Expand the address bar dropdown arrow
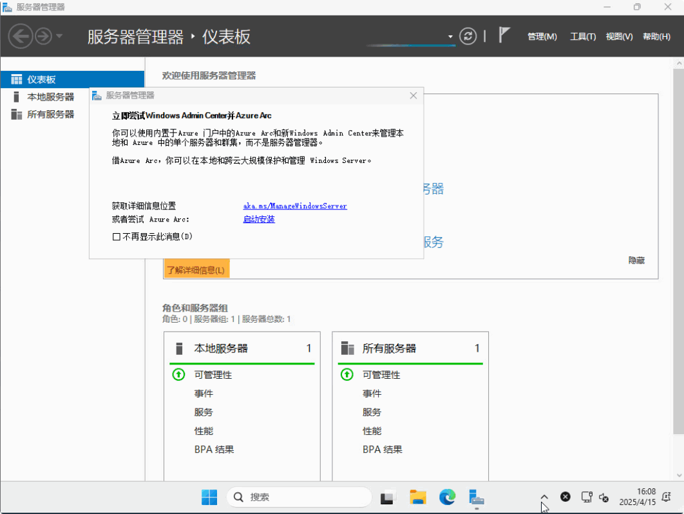684x514 pixels. [x=450, y=37]
